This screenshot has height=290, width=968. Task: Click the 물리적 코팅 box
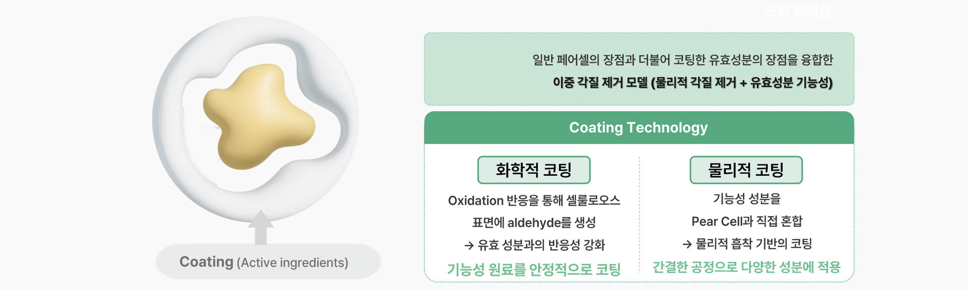pyautogui.click(x=746, y=170)
